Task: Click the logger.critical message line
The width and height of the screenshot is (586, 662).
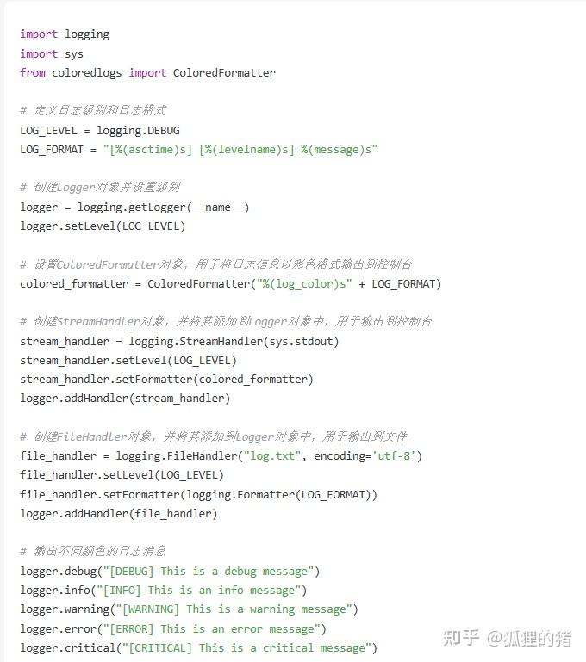Action: [x=198, y=647]
